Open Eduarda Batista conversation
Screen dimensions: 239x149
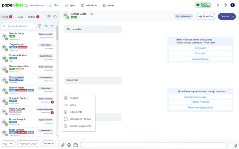coord(28,58)
